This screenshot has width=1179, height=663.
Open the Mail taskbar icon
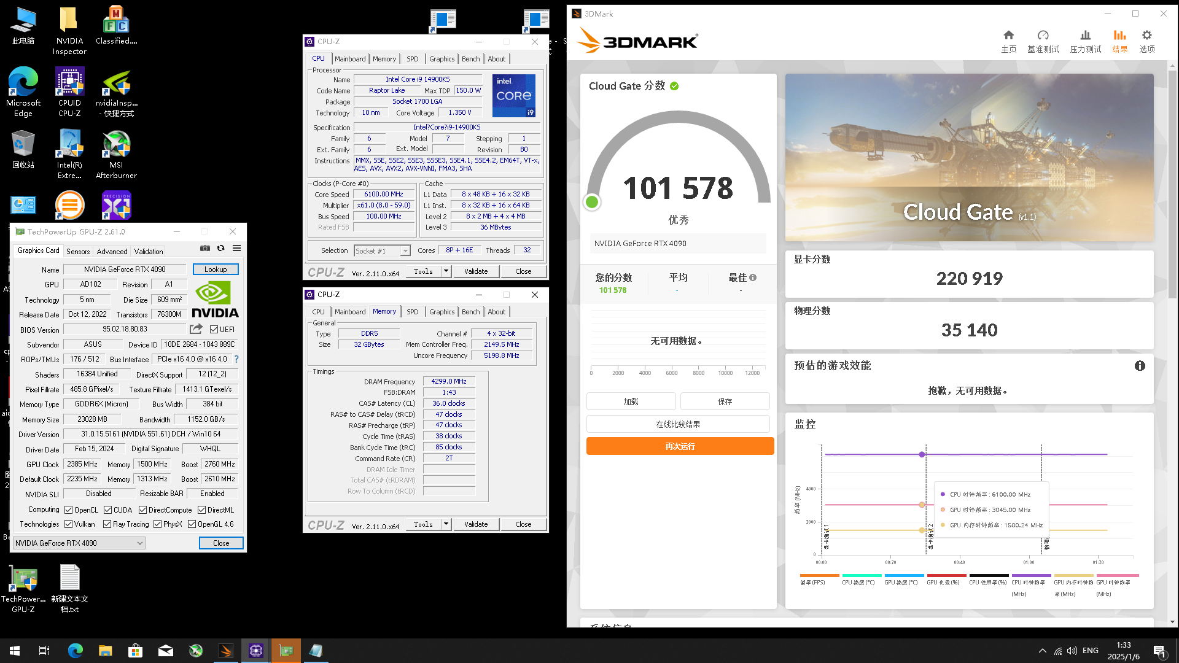click(x=166, y=651)
